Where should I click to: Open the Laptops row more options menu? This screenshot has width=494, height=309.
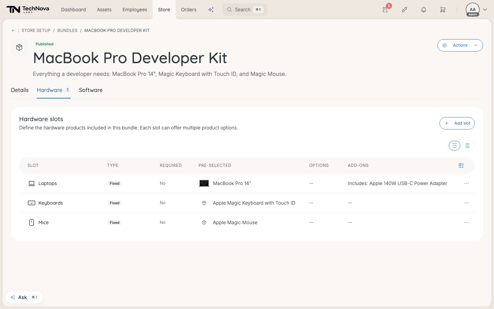[467, 183]
